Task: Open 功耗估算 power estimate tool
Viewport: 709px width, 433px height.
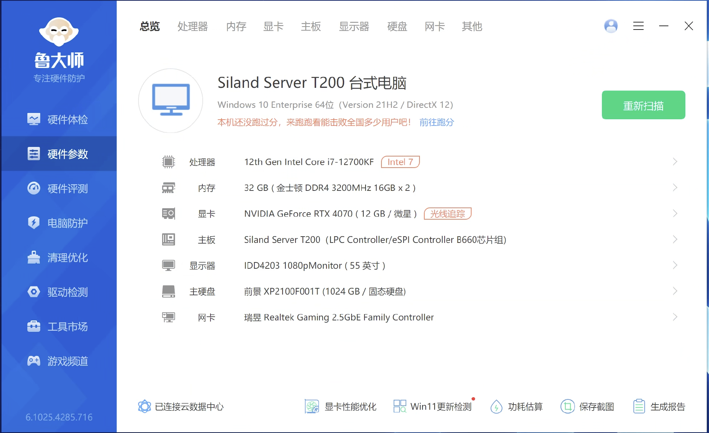Action: pyautogui.click(x=516, y=406)
